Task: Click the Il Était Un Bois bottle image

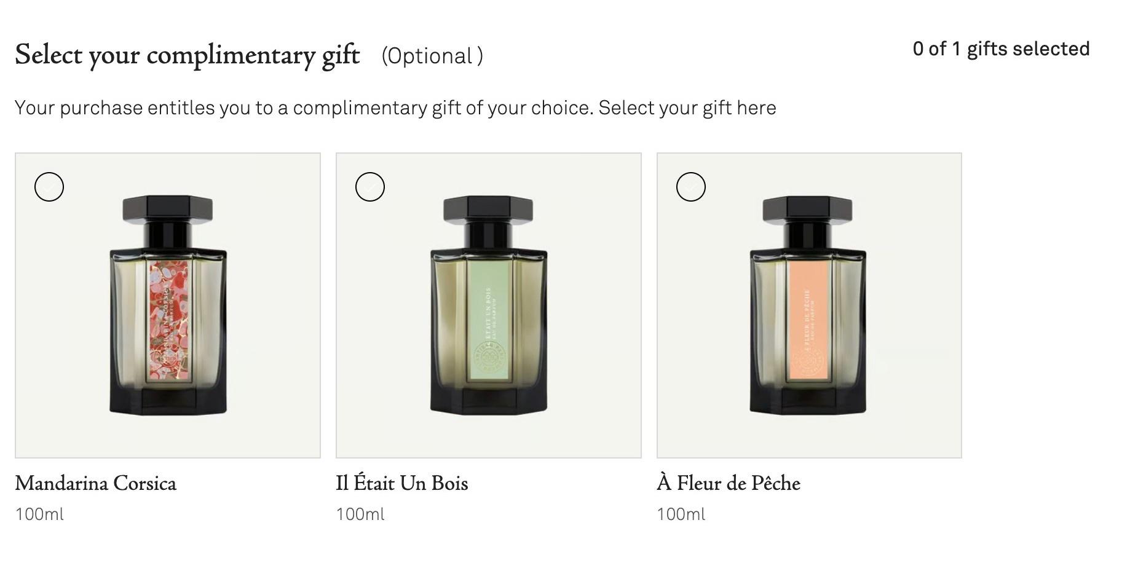Action: click(489, 305)
